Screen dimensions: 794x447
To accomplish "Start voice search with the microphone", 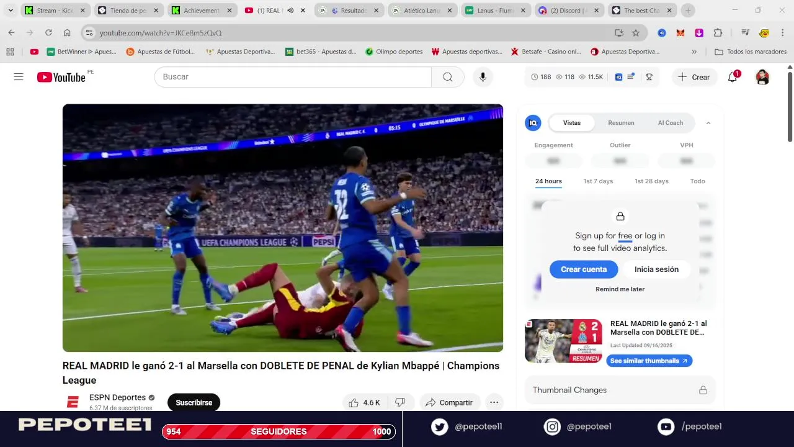I will pos(483,77).
